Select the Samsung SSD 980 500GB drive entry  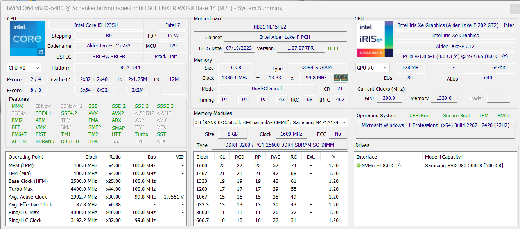(464, 166)
